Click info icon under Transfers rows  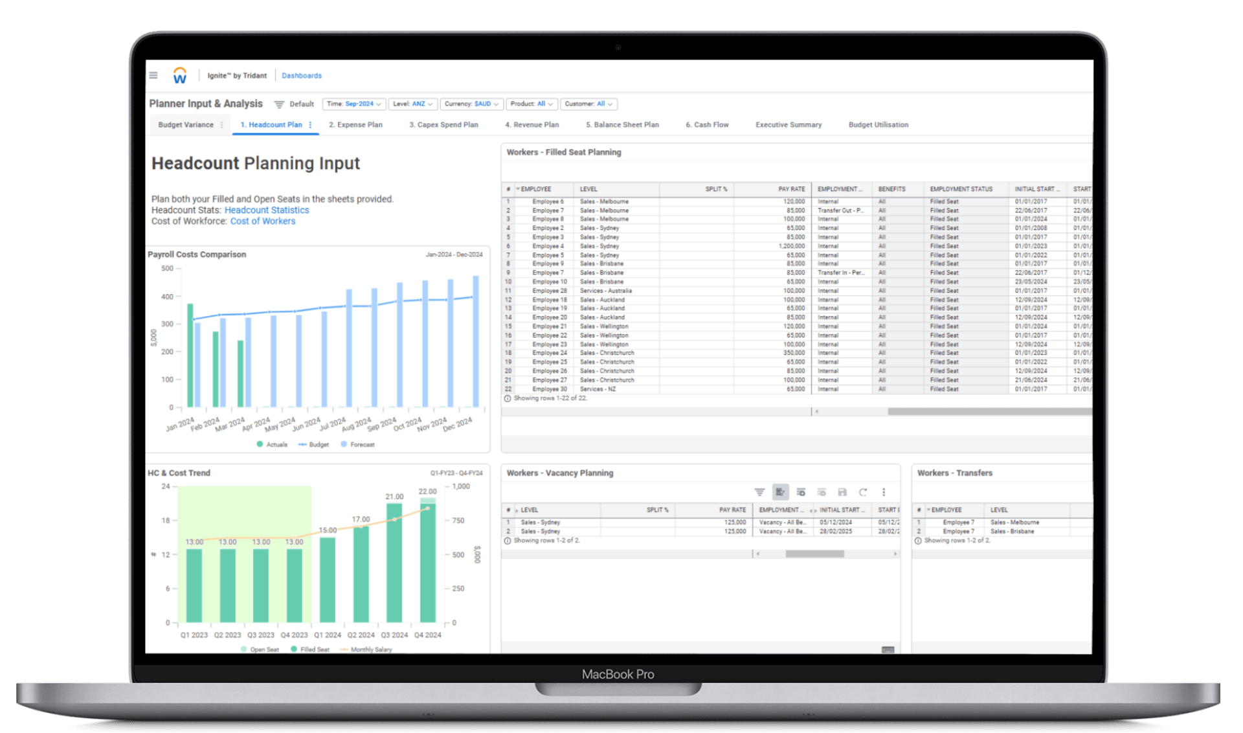[918, 541]
